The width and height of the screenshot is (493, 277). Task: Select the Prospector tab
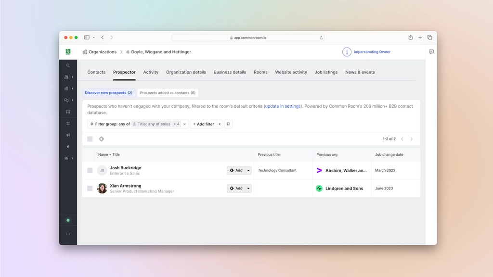124,72
